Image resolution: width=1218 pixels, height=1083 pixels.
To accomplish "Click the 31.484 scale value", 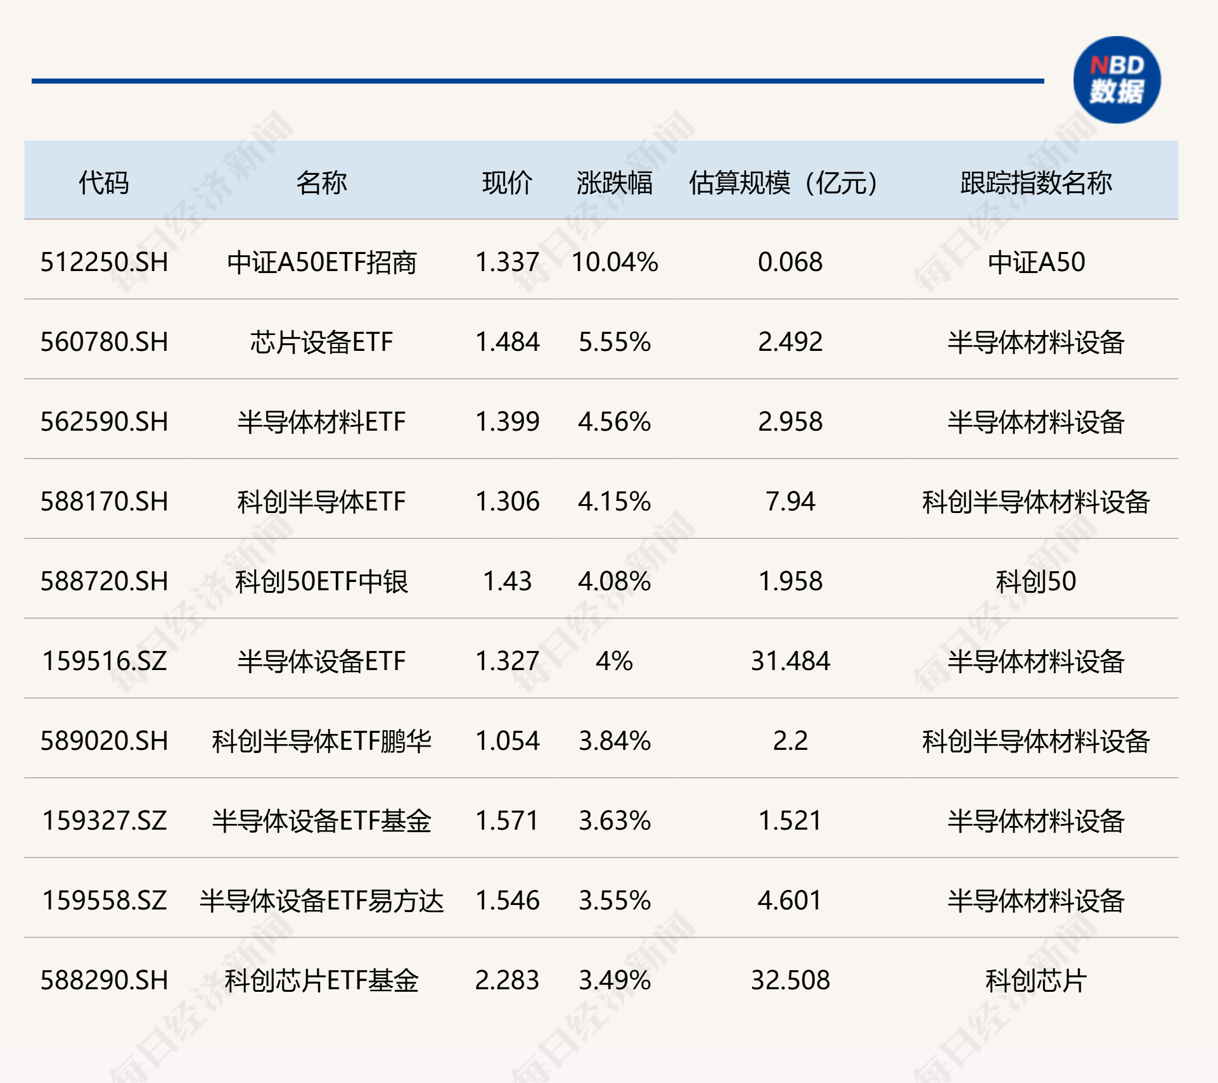I will pos(790,661).
